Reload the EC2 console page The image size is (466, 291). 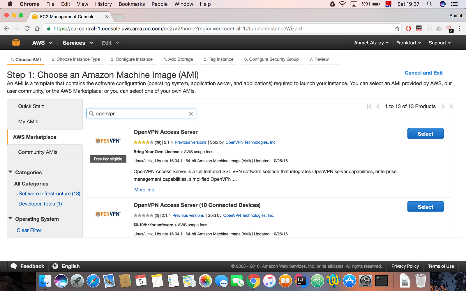tap(27, 29)
